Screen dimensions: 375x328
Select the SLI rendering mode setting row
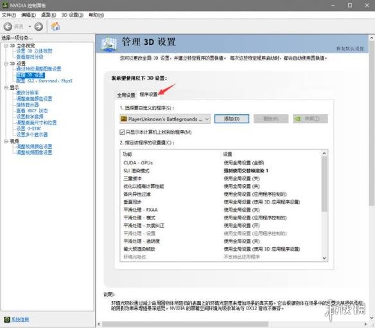pyautogui.click(x=221, y=171)
